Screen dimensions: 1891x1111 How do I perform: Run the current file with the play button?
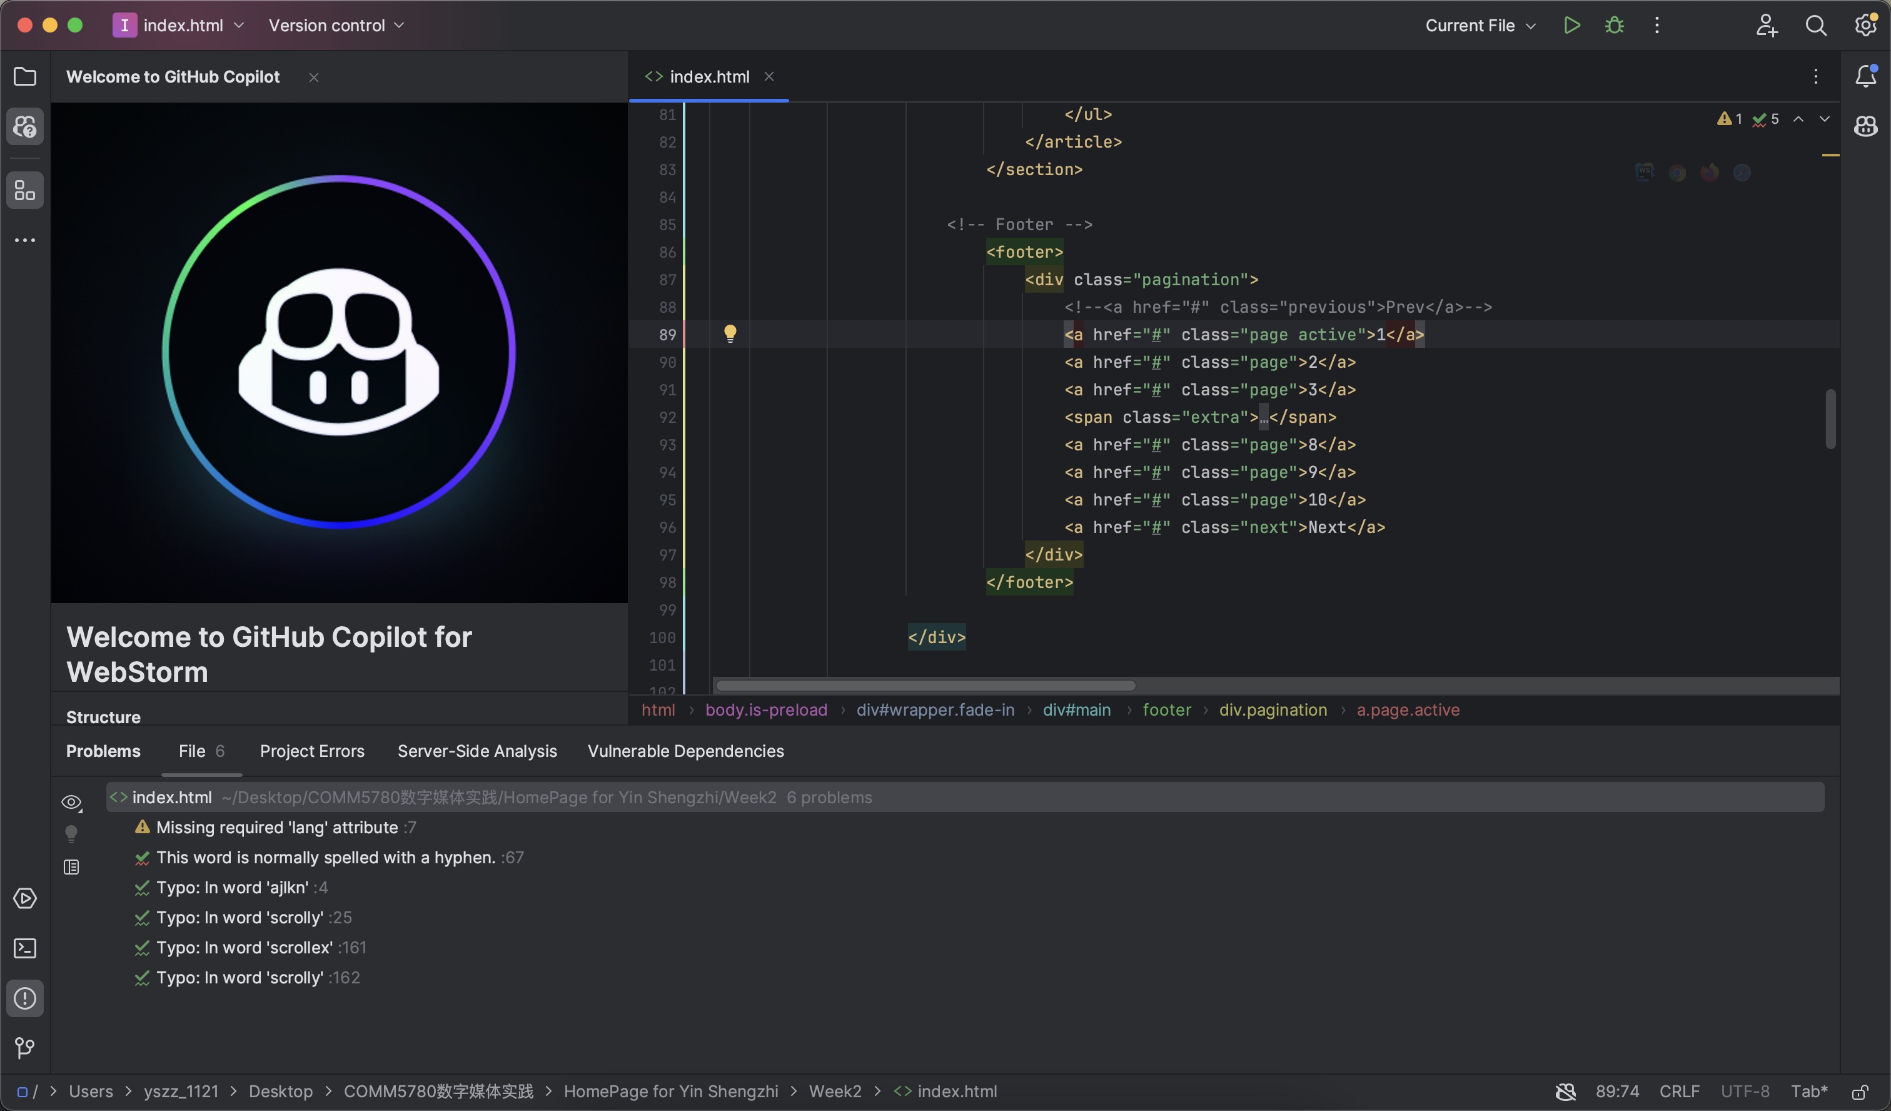(1572, 25)
